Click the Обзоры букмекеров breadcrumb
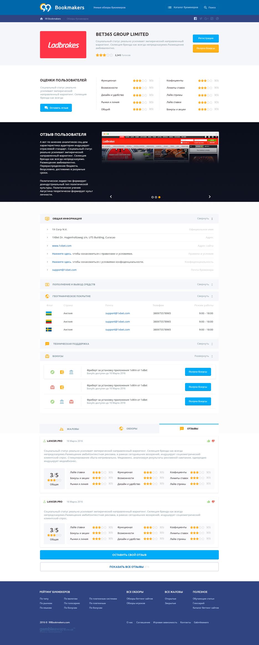This screenshot has height=645, width=259. click(x=78, y=19)
